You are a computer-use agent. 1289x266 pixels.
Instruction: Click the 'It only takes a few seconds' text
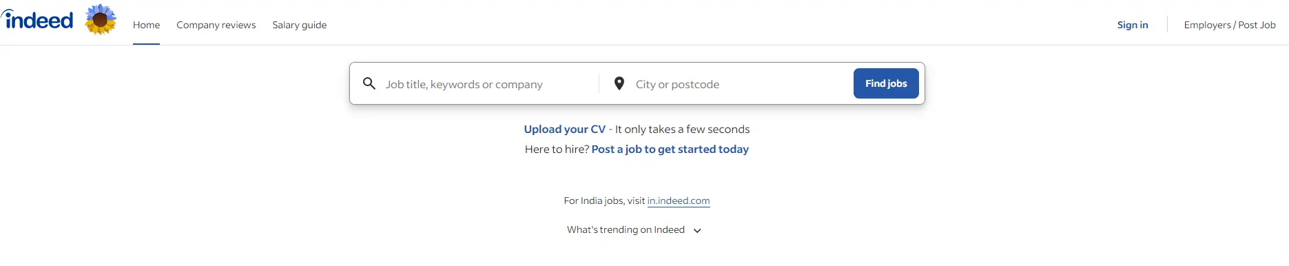682,129
